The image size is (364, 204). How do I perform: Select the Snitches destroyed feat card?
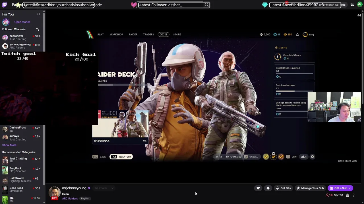(294, 90)
